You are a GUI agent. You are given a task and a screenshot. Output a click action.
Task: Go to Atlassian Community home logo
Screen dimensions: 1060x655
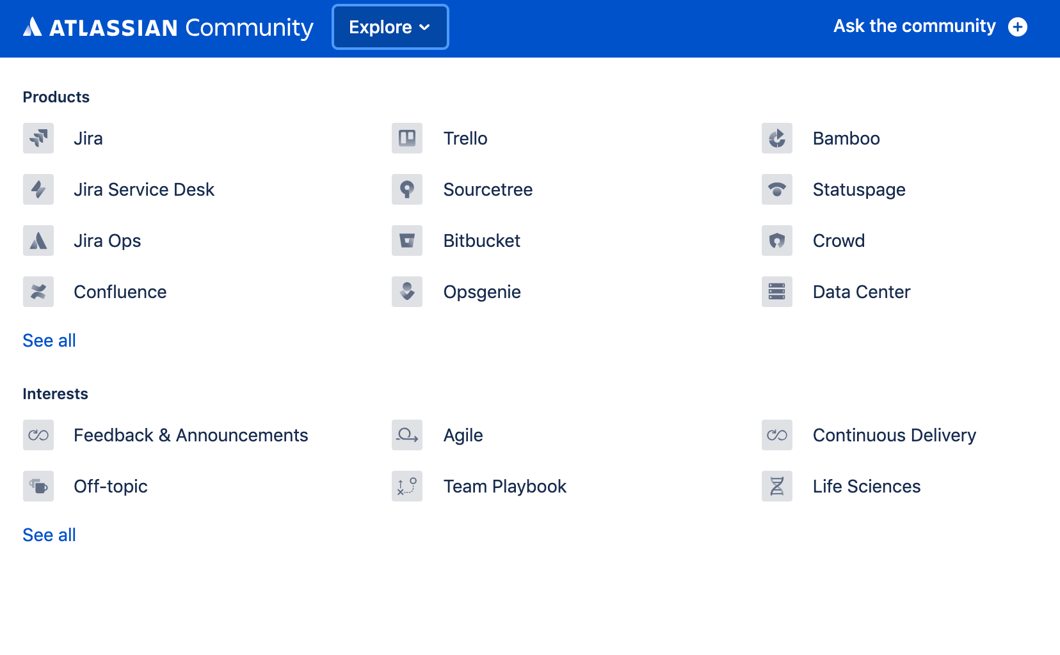(168, 28)
